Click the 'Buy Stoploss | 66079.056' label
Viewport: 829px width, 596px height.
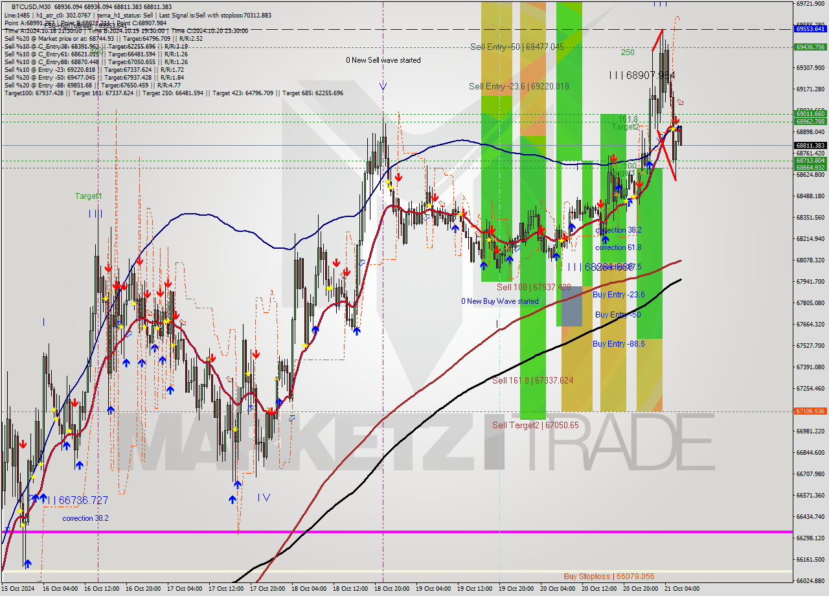point(609,576)
